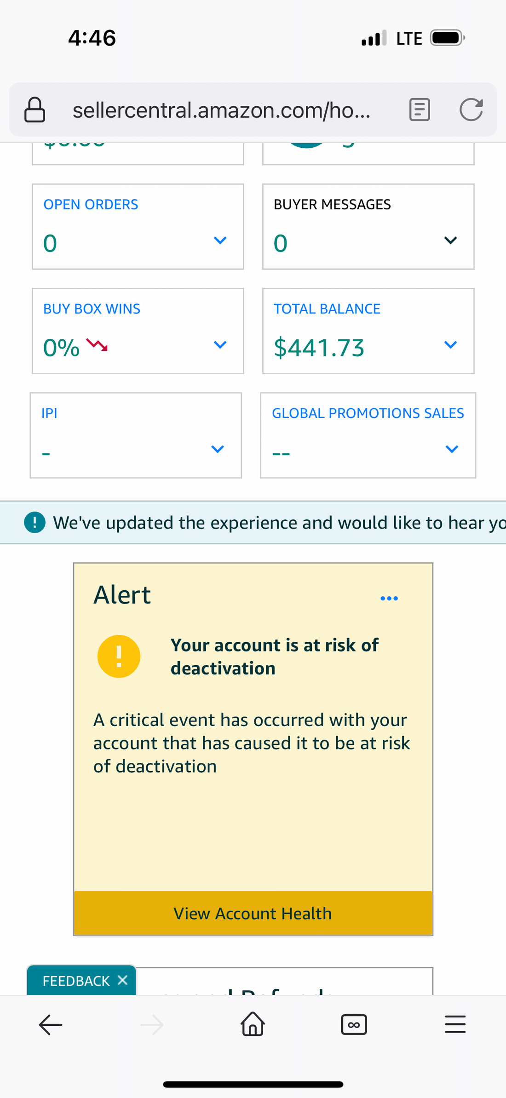This screenshot has height=1098, width=506.
Task: Tap the lock icon in address bar
Action: [34, 110]
